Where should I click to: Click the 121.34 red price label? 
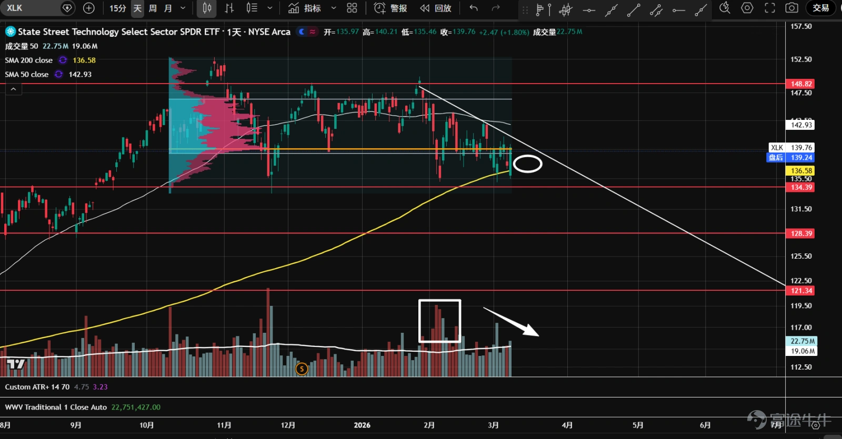[800, 291]
